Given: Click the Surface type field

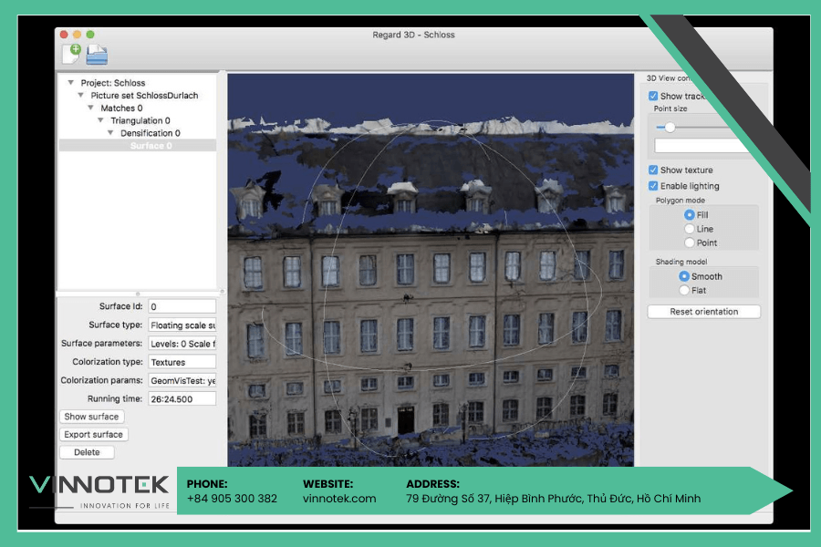Looking at the screenshot, I should click(182, 325).
